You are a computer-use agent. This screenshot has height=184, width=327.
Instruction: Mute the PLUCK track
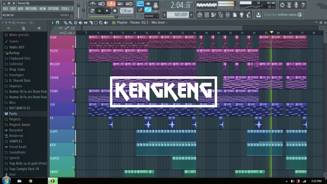[x=73, y=60]
